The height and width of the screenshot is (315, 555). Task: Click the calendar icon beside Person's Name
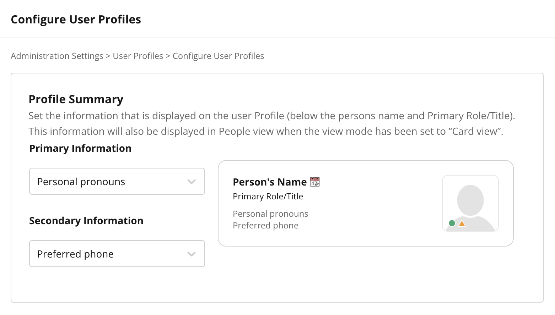point(315,182)
